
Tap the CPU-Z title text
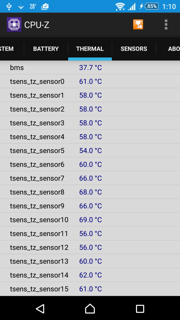click(x=37, y=25)
